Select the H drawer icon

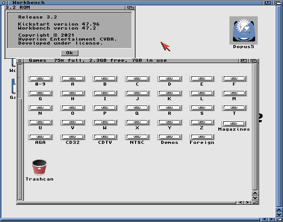click(x=73, y=93)
